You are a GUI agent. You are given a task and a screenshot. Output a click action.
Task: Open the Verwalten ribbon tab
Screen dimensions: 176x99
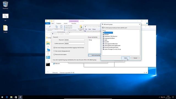tap(74, 23)
